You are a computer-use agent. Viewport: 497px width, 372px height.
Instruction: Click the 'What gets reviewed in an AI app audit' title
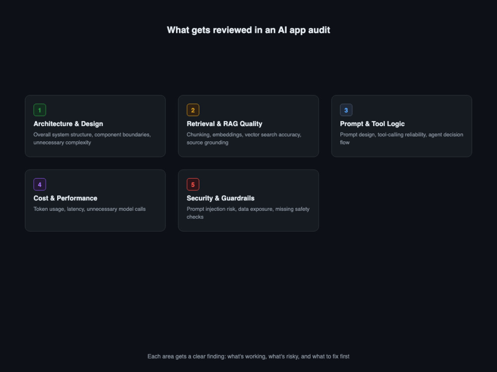[248, 30]
